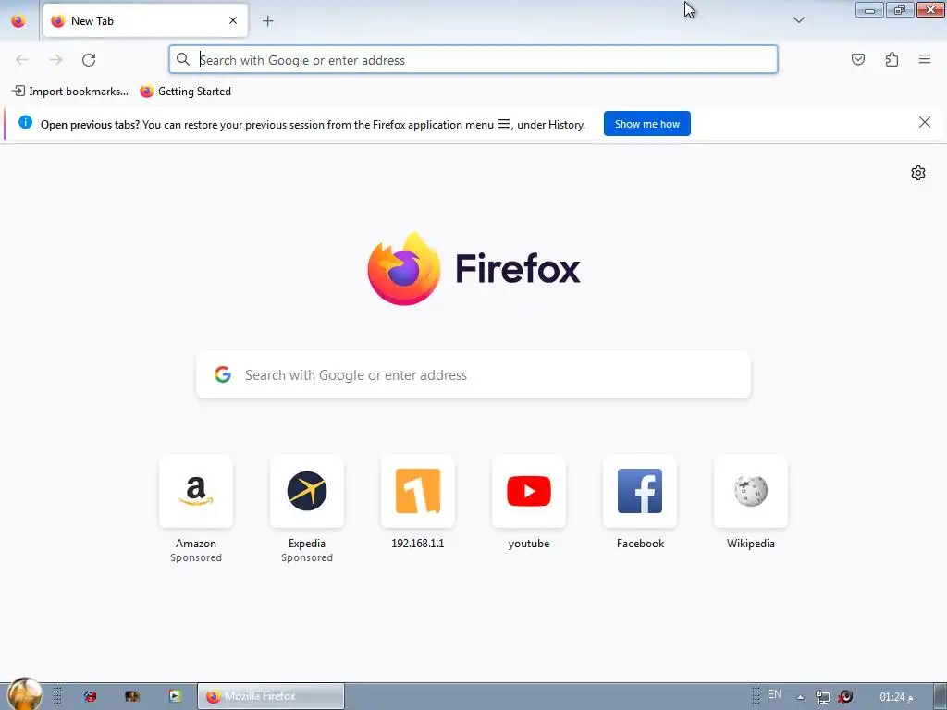Launch the media player taskbar icon

(175, 696)
